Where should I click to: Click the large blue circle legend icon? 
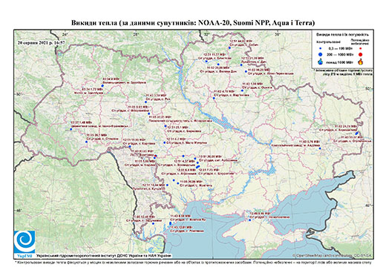[320, 54]
